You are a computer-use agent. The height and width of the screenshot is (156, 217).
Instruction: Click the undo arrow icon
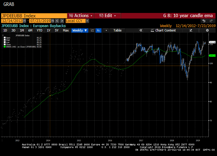coord(204,21)
